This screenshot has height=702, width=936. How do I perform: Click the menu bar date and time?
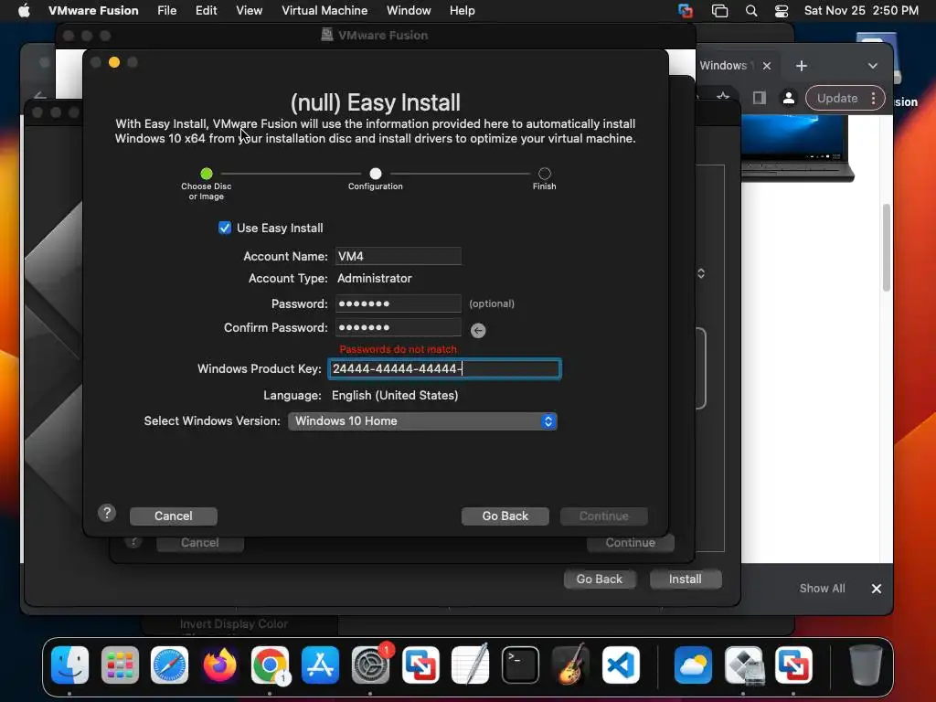861,10
